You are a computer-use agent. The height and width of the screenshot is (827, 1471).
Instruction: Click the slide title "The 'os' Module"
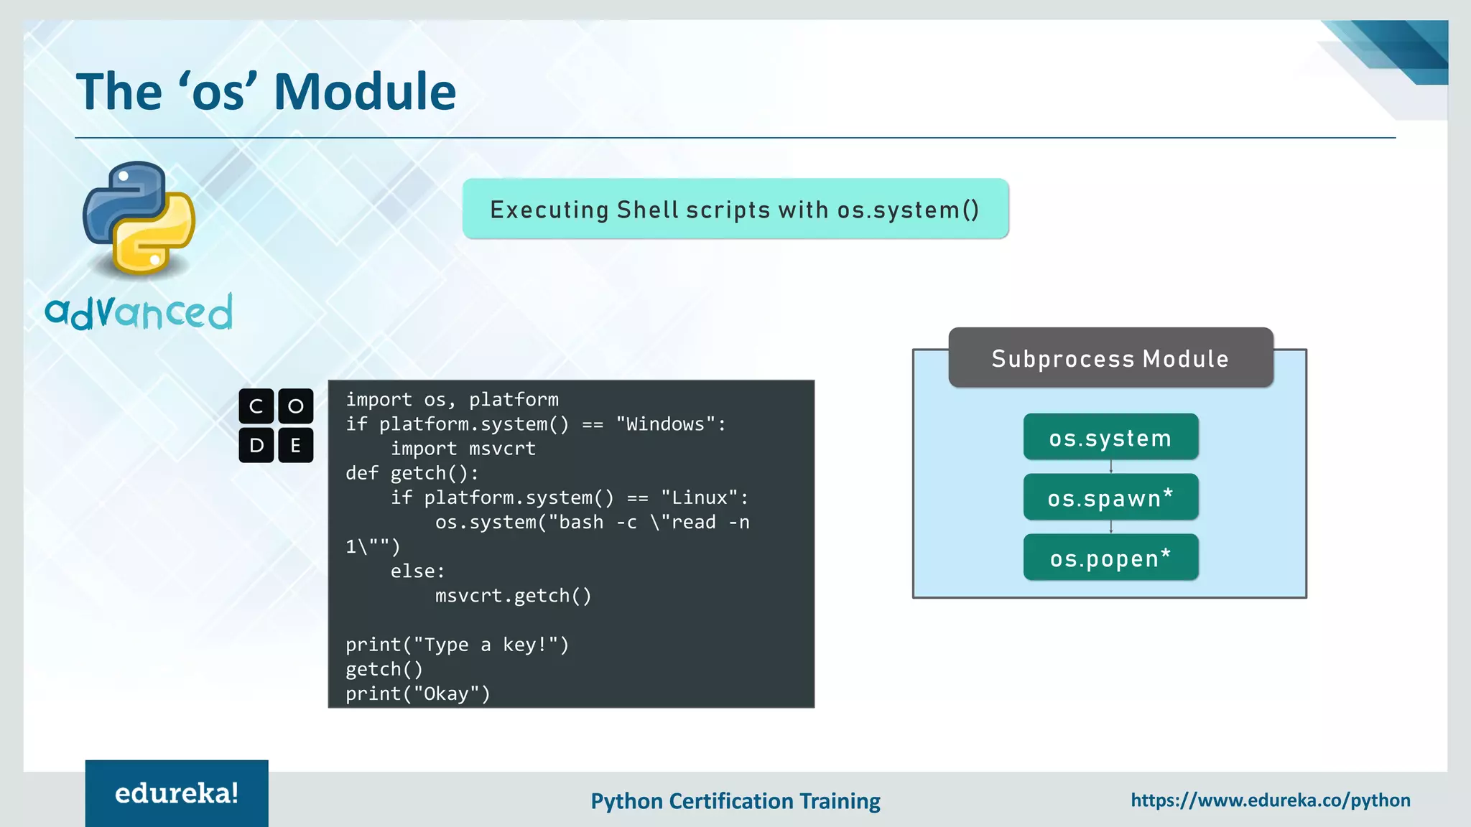point(266,92)
